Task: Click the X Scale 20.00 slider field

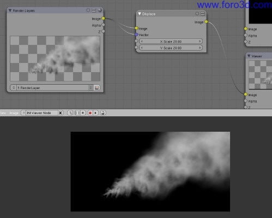Action: [171, 42]
